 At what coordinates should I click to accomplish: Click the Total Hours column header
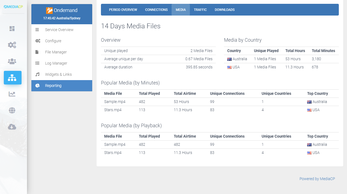(295, 51)
